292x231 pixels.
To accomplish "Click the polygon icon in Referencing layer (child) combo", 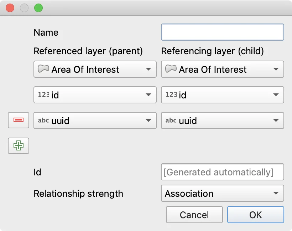I will [171, 69].
